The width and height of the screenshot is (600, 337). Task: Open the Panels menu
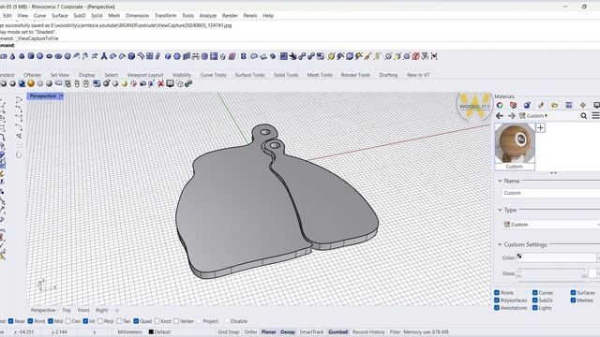click(250, 16)
